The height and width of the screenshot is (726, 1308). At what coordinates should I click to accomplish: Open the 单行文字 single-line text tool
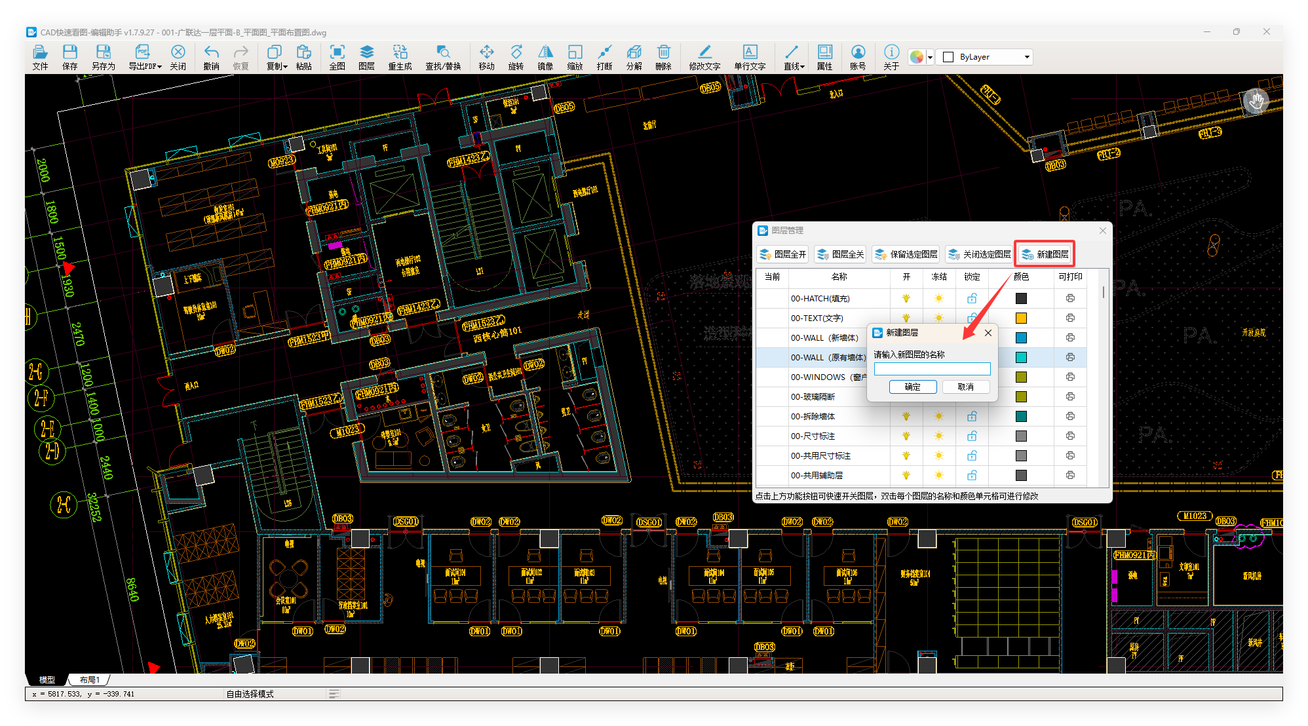pos(750,57)
